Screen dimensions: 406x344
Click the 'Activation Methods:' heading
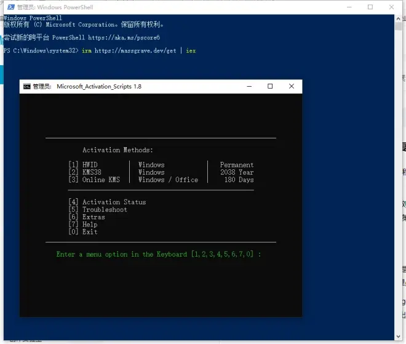click(118, 150)
